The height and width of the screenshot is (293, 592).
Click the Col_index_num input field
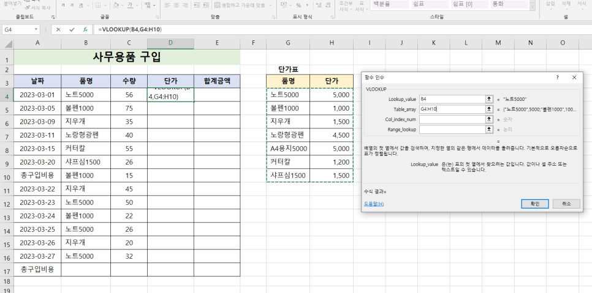[452, 119]
